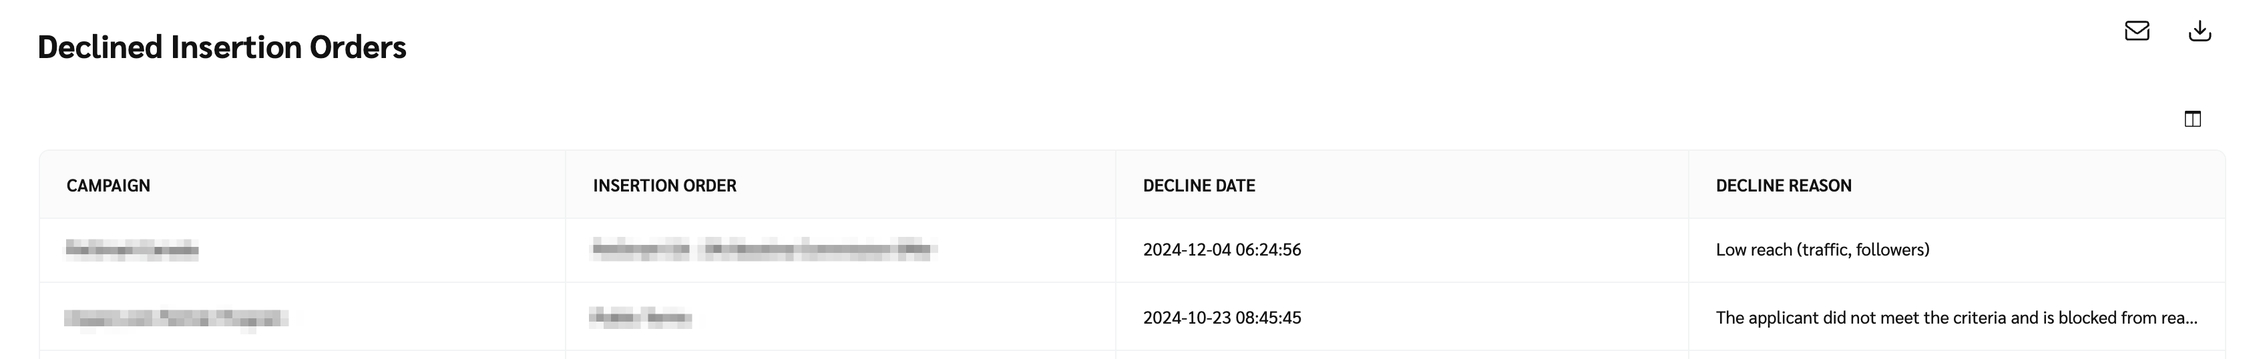The width and height of the screenshot is (2253, 359).
Task: Download the declined orders list
Action: click(x=2200, y=31)
